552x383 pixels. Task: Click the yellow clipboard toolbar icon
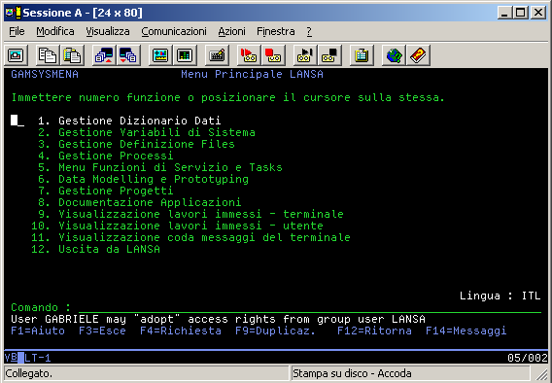[x=362, y=55]
